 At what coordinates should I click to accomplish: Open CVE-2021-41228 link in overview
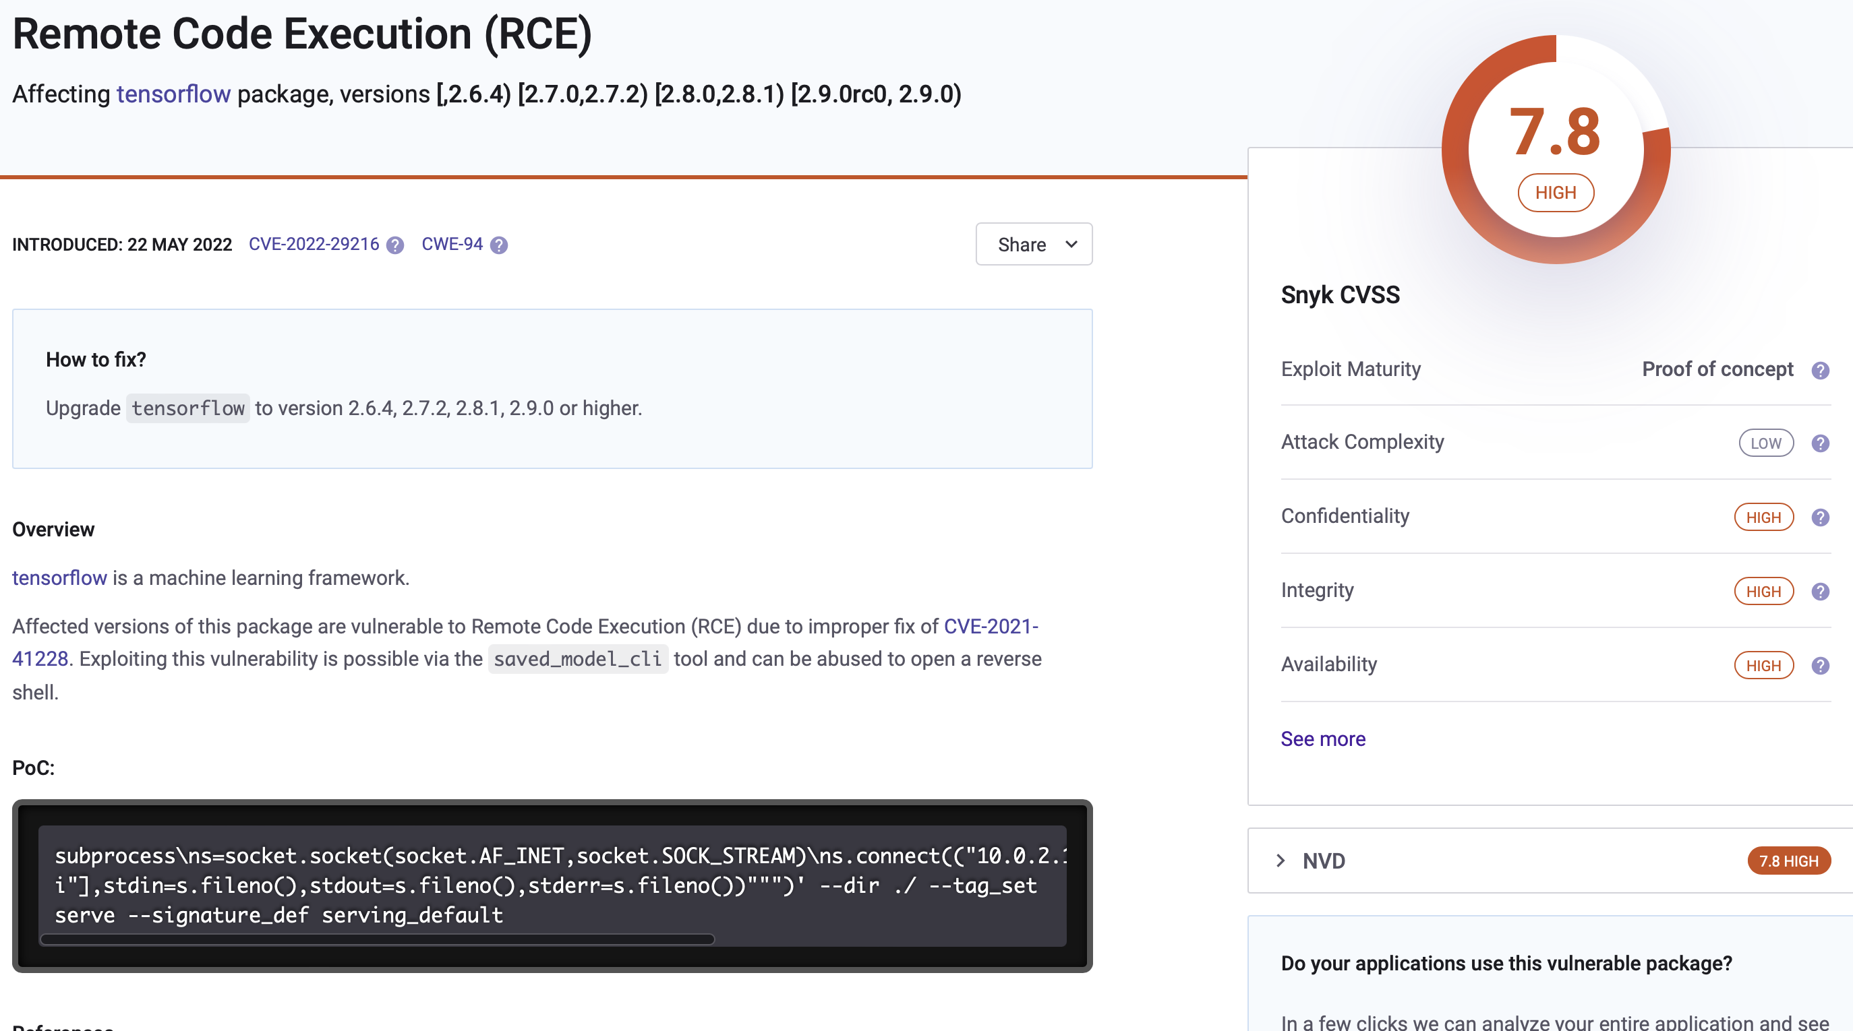pos(991,626)
